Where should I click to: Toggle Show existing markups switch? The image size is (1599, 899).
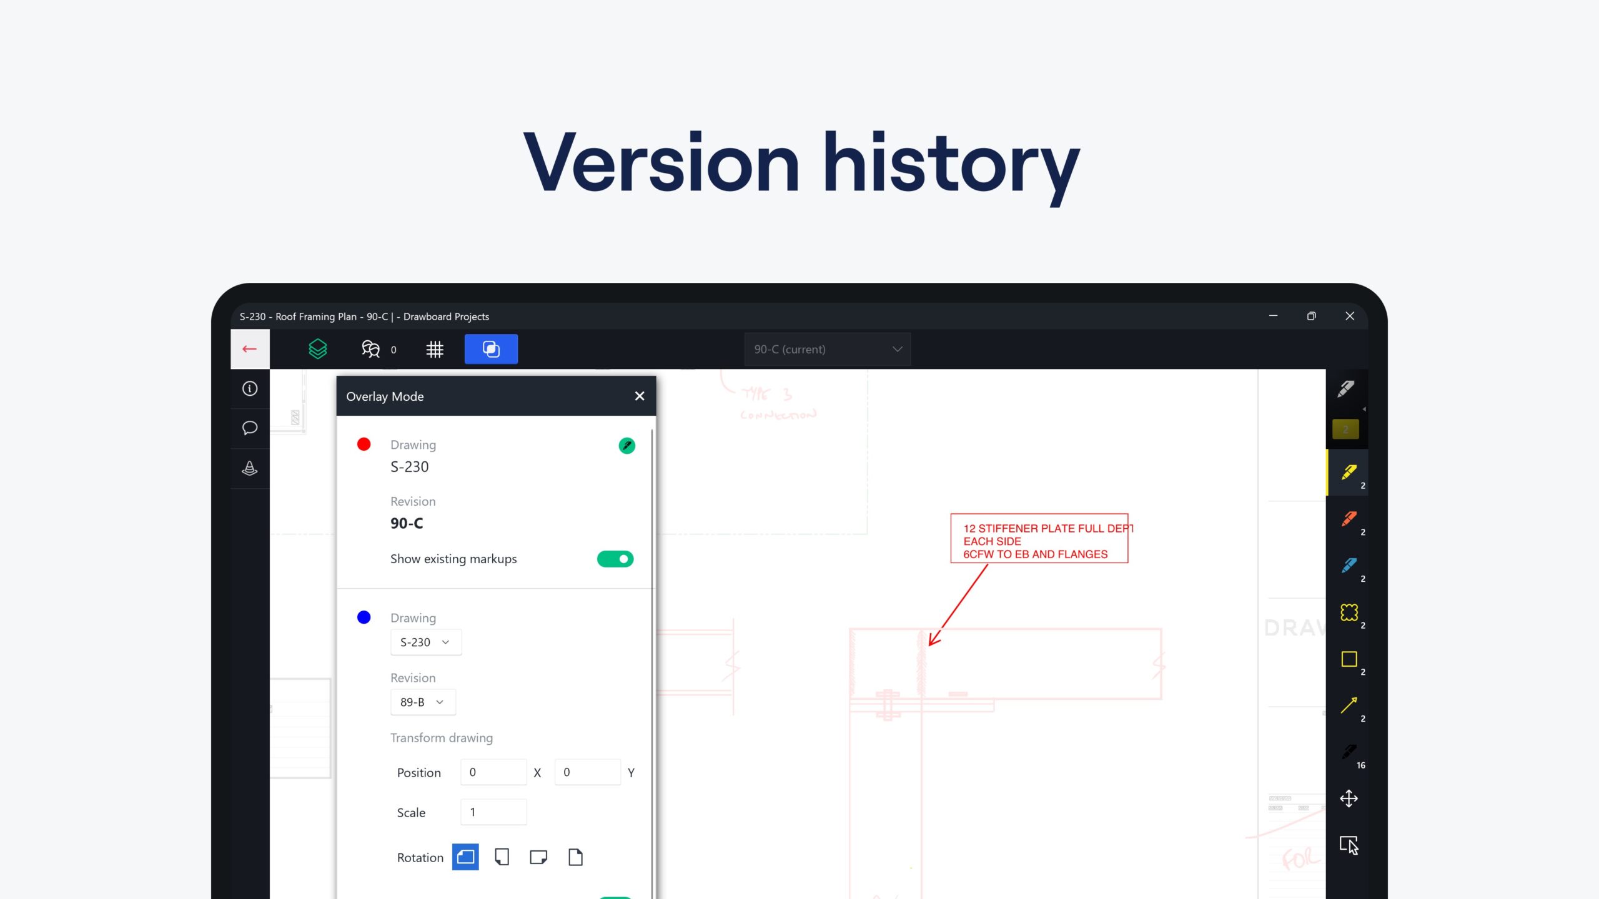[615, 559]
